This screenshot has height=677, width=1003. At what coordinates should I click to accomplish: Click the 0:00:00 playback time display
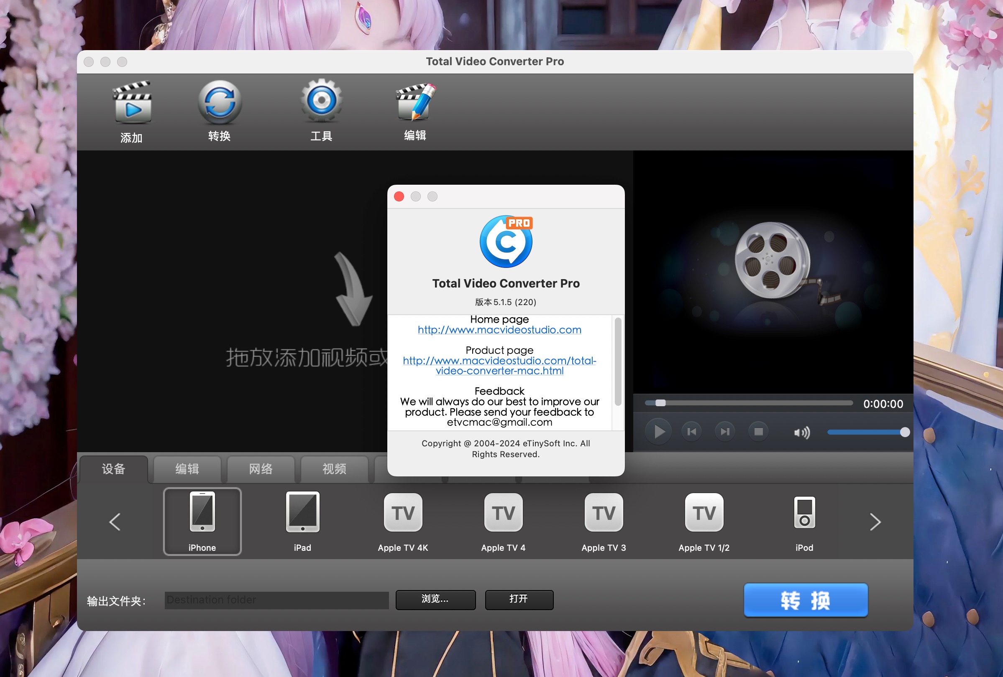point(883,404)
